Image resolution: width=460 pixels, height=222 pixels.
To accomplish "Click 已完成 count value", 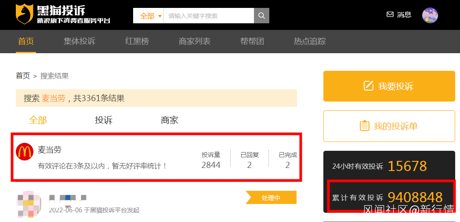I will (x=287, y=165).
